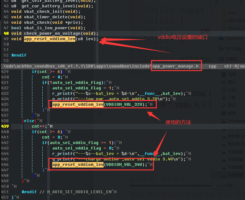Open the doc folder in Explorer
Screen dimensions: 245x200
(x=228, y=13)
